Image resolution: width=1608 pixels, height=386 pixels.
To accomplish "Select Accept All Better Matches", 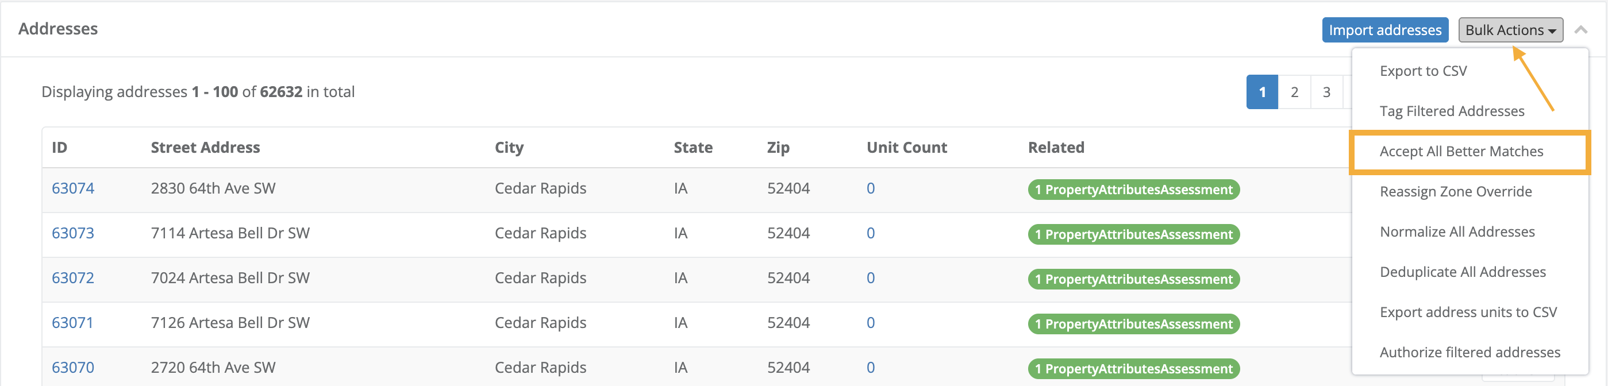I will pos(1461,152).
